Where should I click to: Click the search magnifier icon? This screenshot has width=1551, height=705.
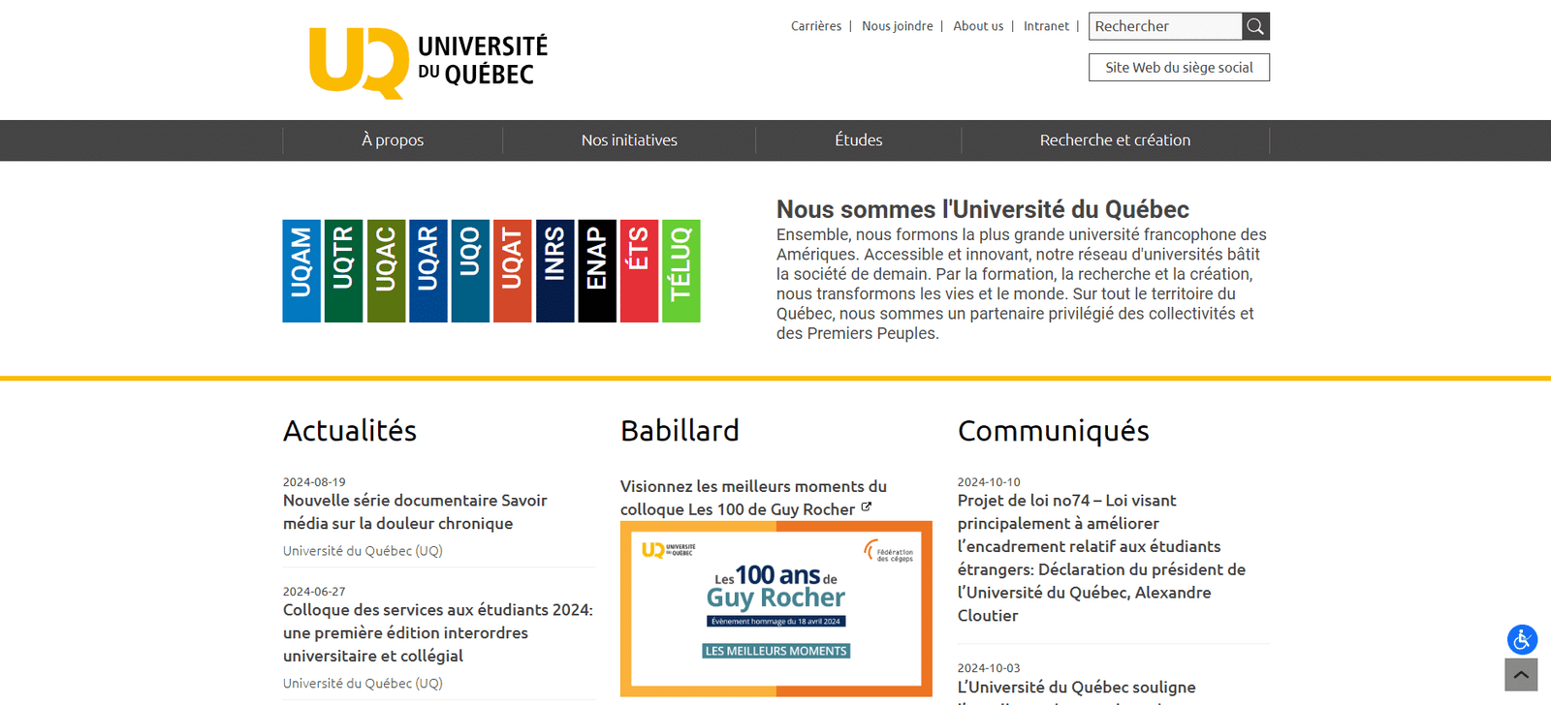pos(1255,26)
